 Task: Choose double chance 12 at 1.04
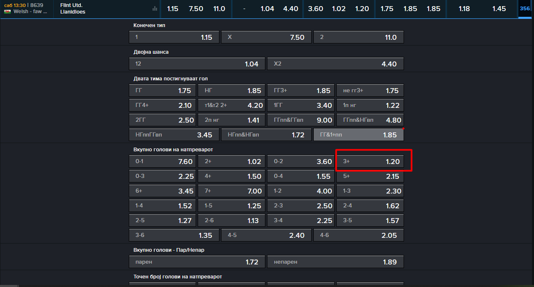pos(197,64)
